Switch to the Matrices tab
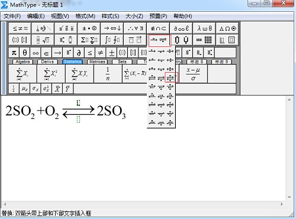 tap(97, 62)
